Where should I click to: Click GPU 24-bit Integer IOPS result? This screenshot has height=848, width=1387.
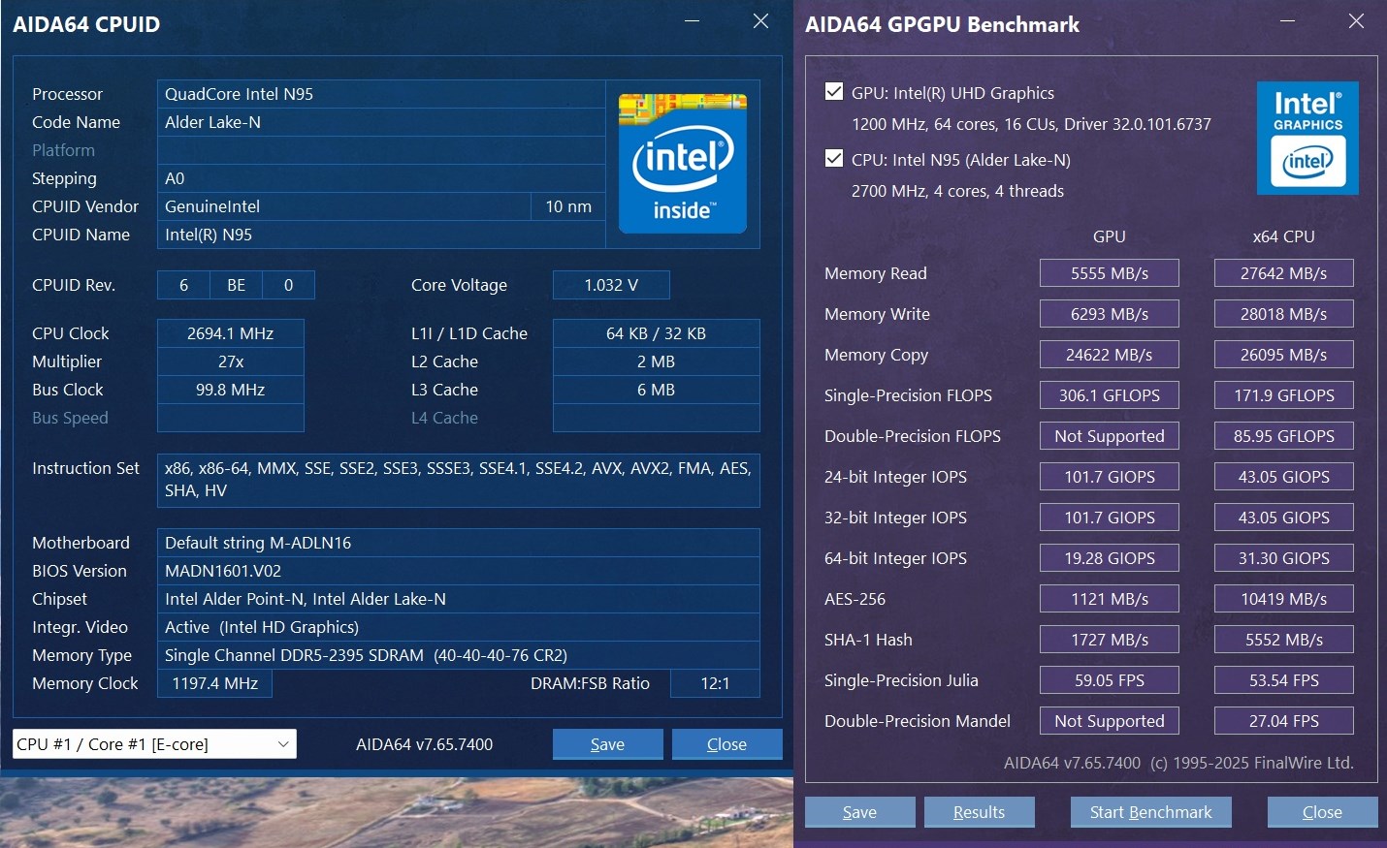click(1110, 477)
